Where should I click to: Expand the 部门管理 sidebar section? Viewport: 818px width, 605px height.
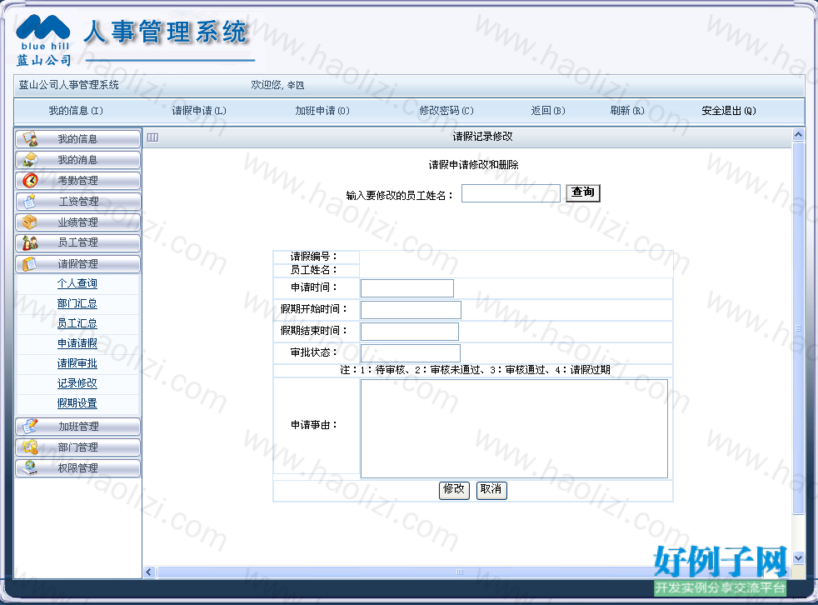pyautogui.click(x=77, y=447)
